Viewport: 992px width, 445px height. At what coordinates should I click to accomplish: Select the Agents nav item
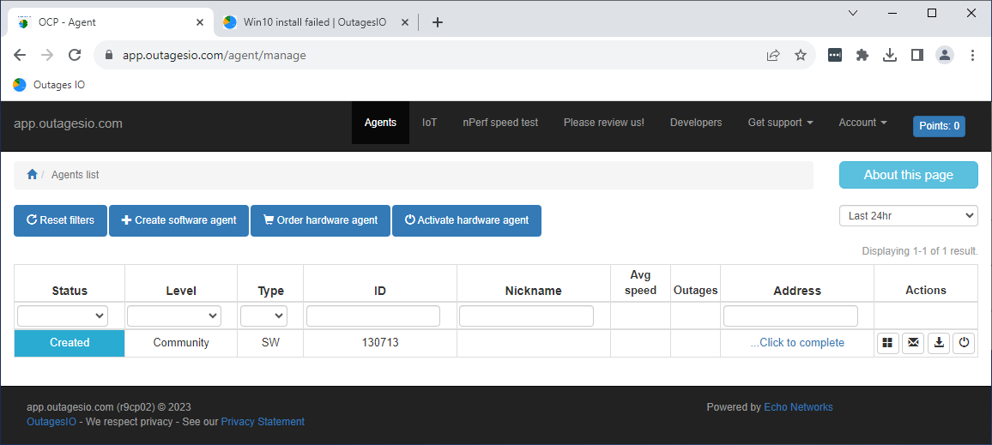pos(380,123)
